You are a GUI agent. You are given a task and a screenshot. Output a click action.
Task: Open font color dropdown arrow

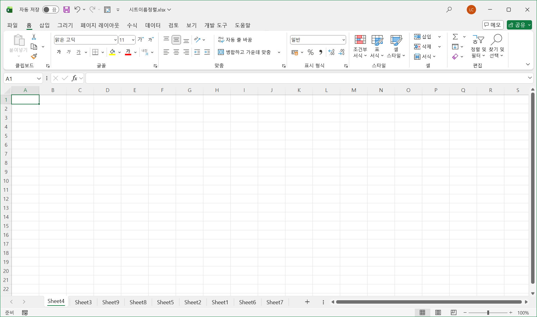[136, 52]
